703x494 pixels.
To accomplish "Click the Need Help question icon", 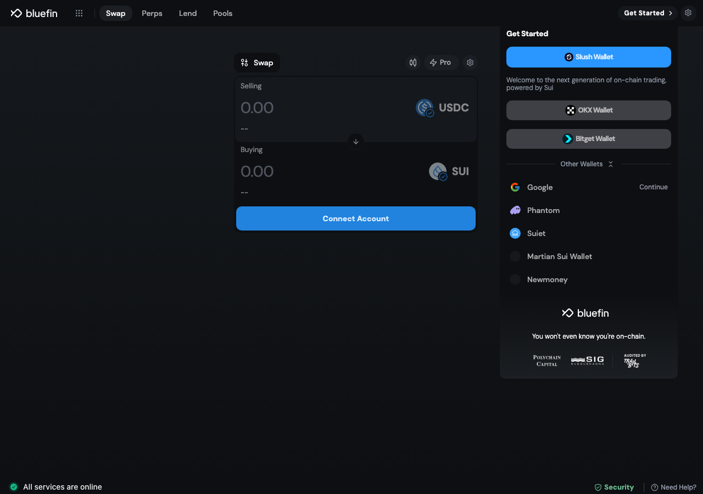I will pyautogui.click(x=654, y=487).
